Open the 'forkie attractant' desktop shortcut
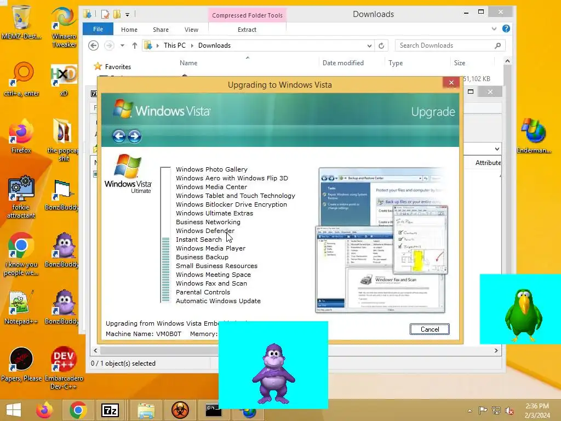Viewport: 561px width, 421px height. pyautogui.click(x=21, y=197)
